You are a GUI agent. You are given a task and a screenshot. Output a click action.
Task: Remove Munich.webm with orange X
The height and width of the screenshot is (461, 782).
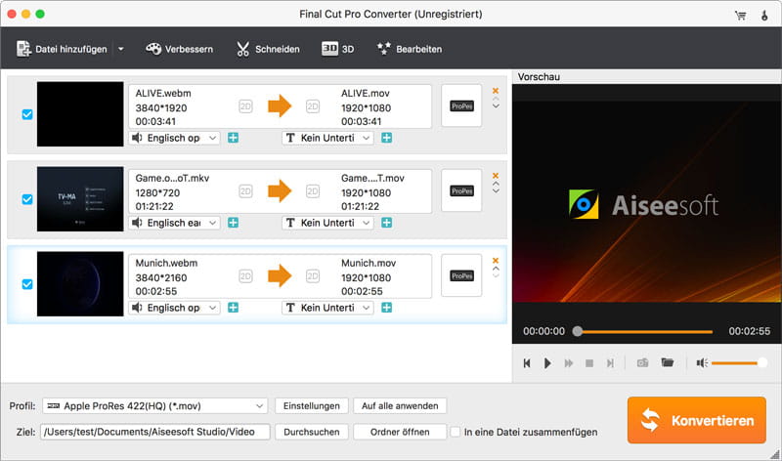[x=496, y=260]
